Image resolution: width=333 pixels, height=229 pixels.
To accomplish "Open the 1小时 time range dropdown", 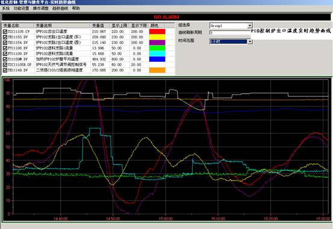I will (x=250, y=41).
